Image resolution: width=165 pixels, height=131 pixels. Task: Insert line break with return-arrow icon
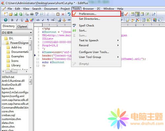(43, 20)
